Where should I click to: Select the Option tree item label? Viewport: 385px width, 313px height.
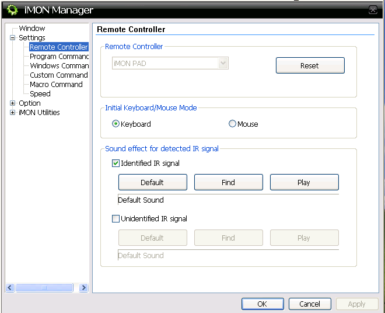[30, 103]
